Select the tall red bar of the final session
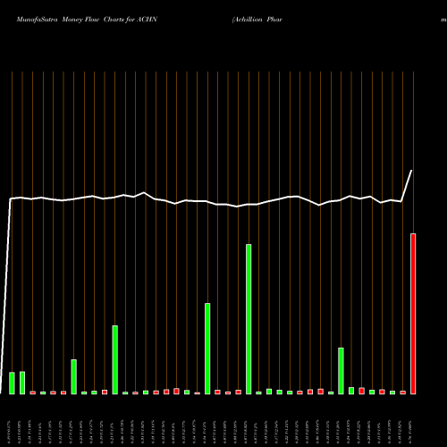Image resolution: width=447 pixels, height=447 pixels. pos(413,314)
